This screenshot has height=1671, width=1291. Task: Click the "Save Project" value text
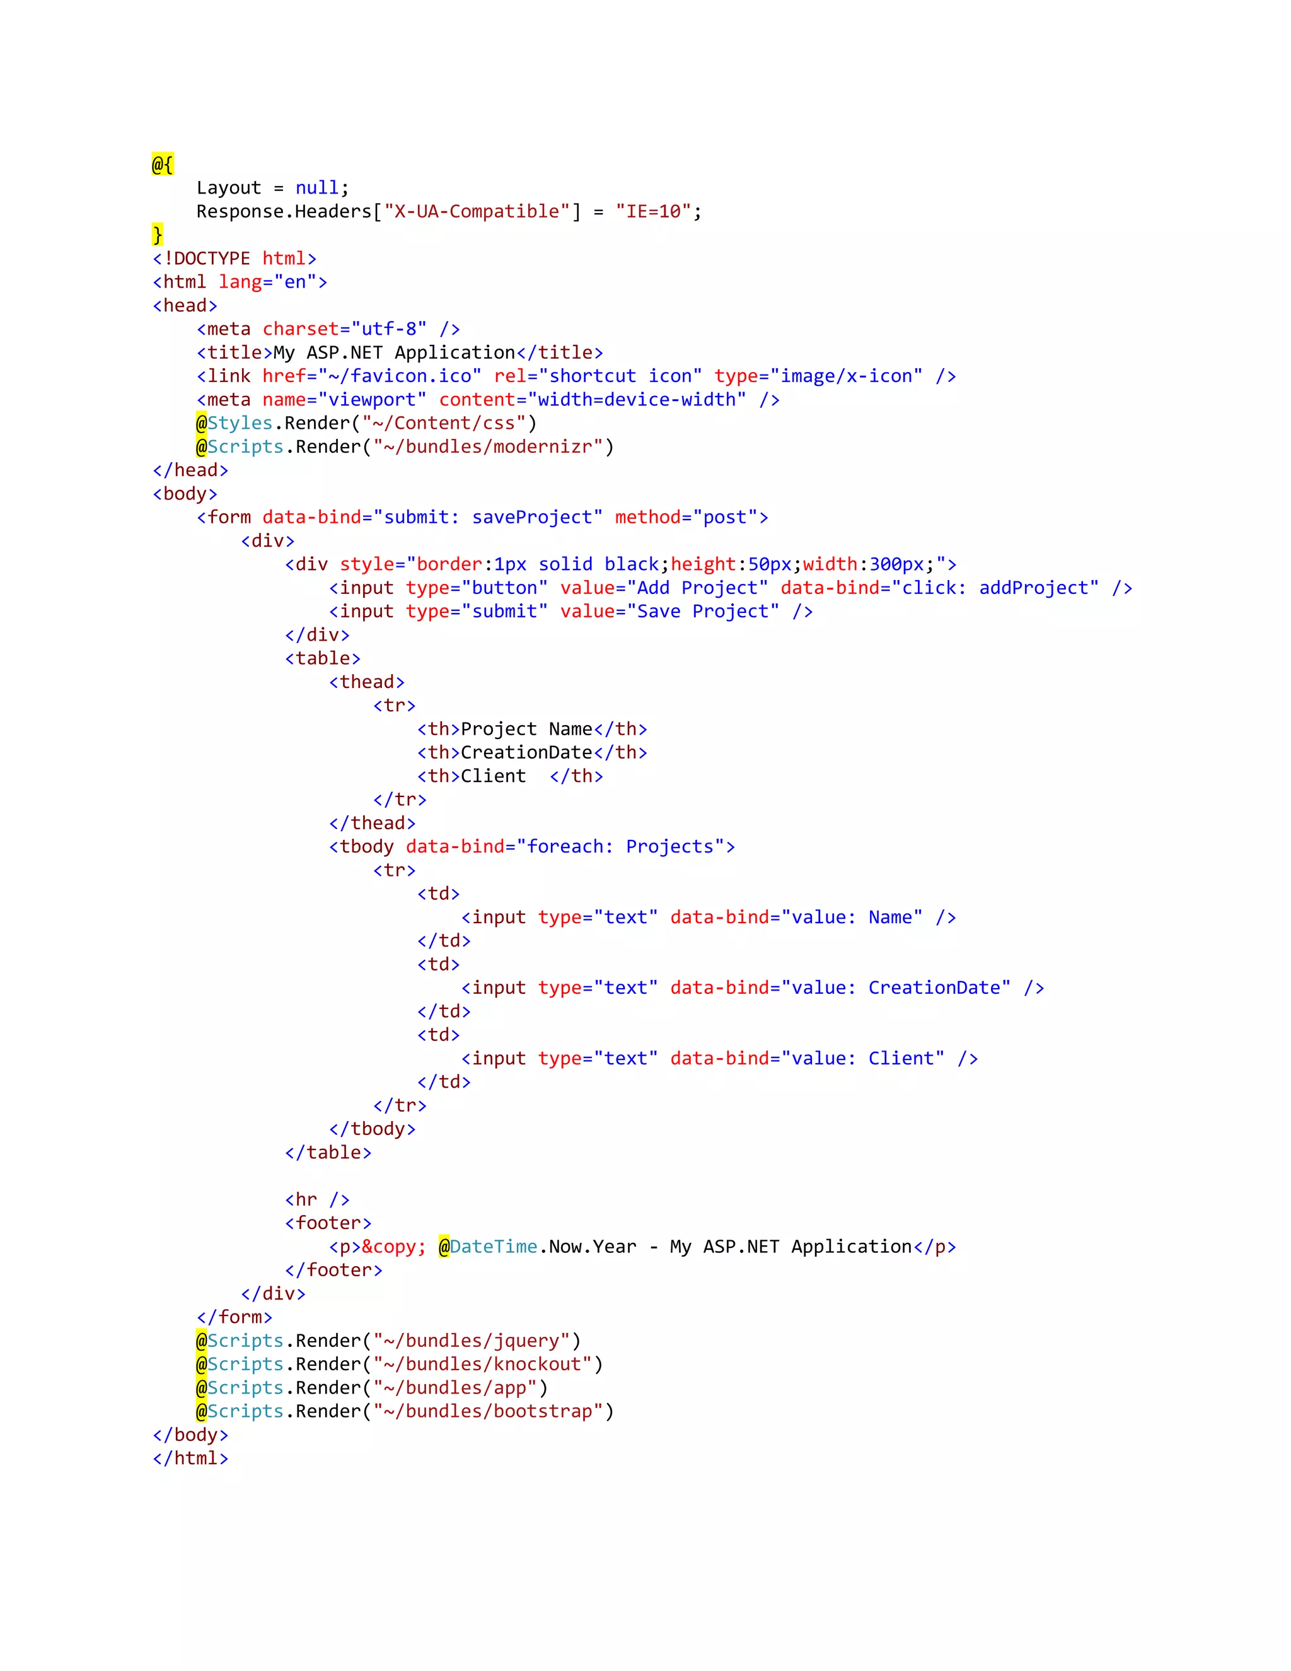point(702,611)
